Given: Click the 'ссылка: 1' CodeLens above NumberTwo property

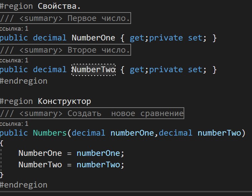Looking at the screenshot, I should pos(14,60).
